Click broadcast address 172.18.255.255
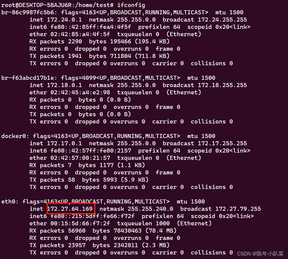Image resolution: width=288 pixels, height=259 pixels. tap(222, 85)
